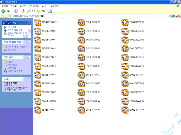Screen dimensions: 181x135
Task: Open the 다운로드 folder link in Other Places
Action: point(11,62)
